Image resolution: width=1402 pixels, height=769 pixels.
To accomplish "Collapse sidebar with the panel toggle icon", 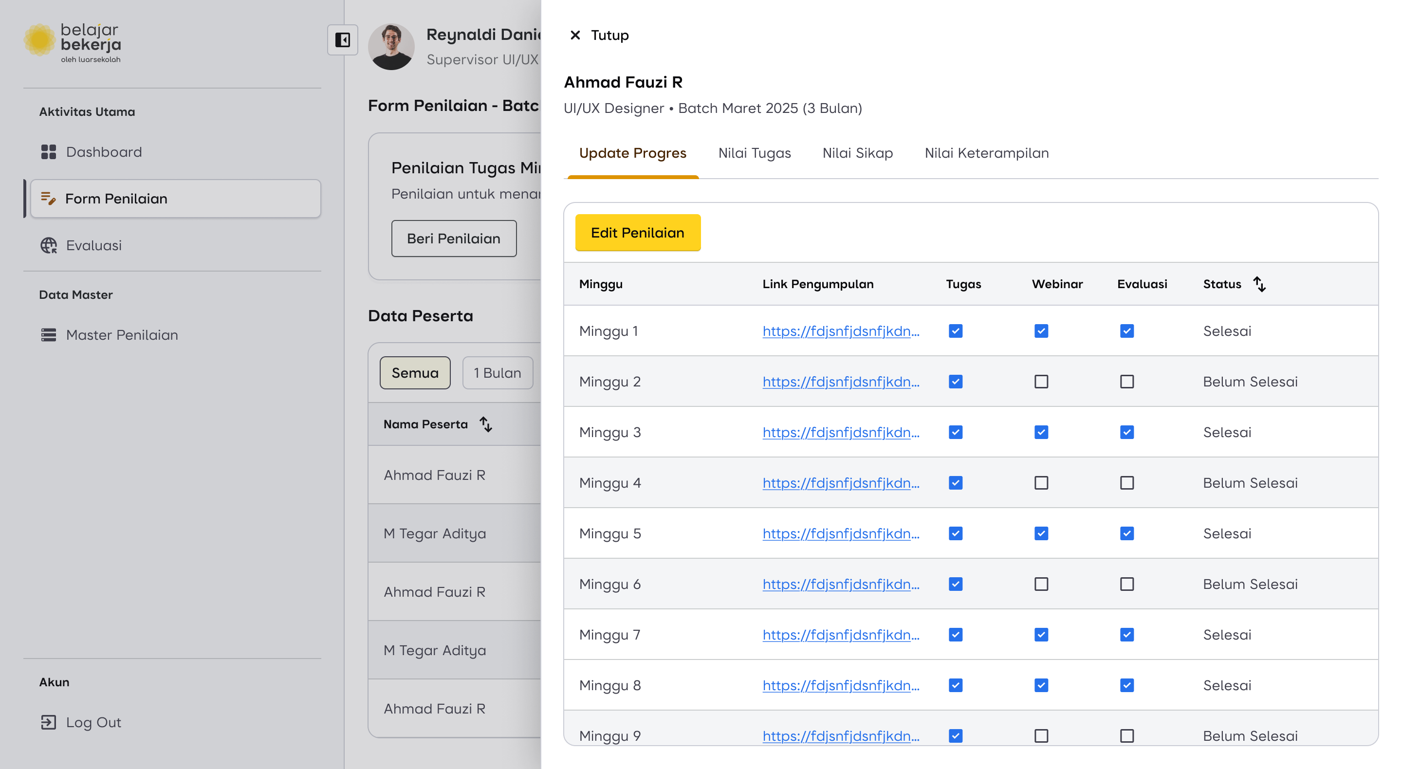I will click(342, 40).
